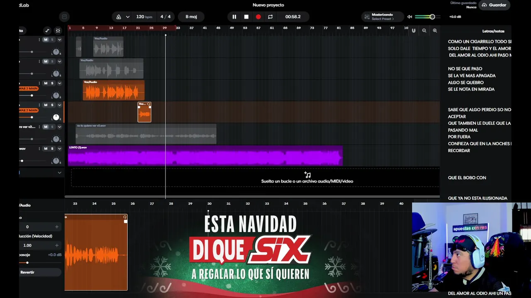Click bar 33 on the top timeline ruler
The height and width of the screenshot is (298, 531).
tap(178, 28)
